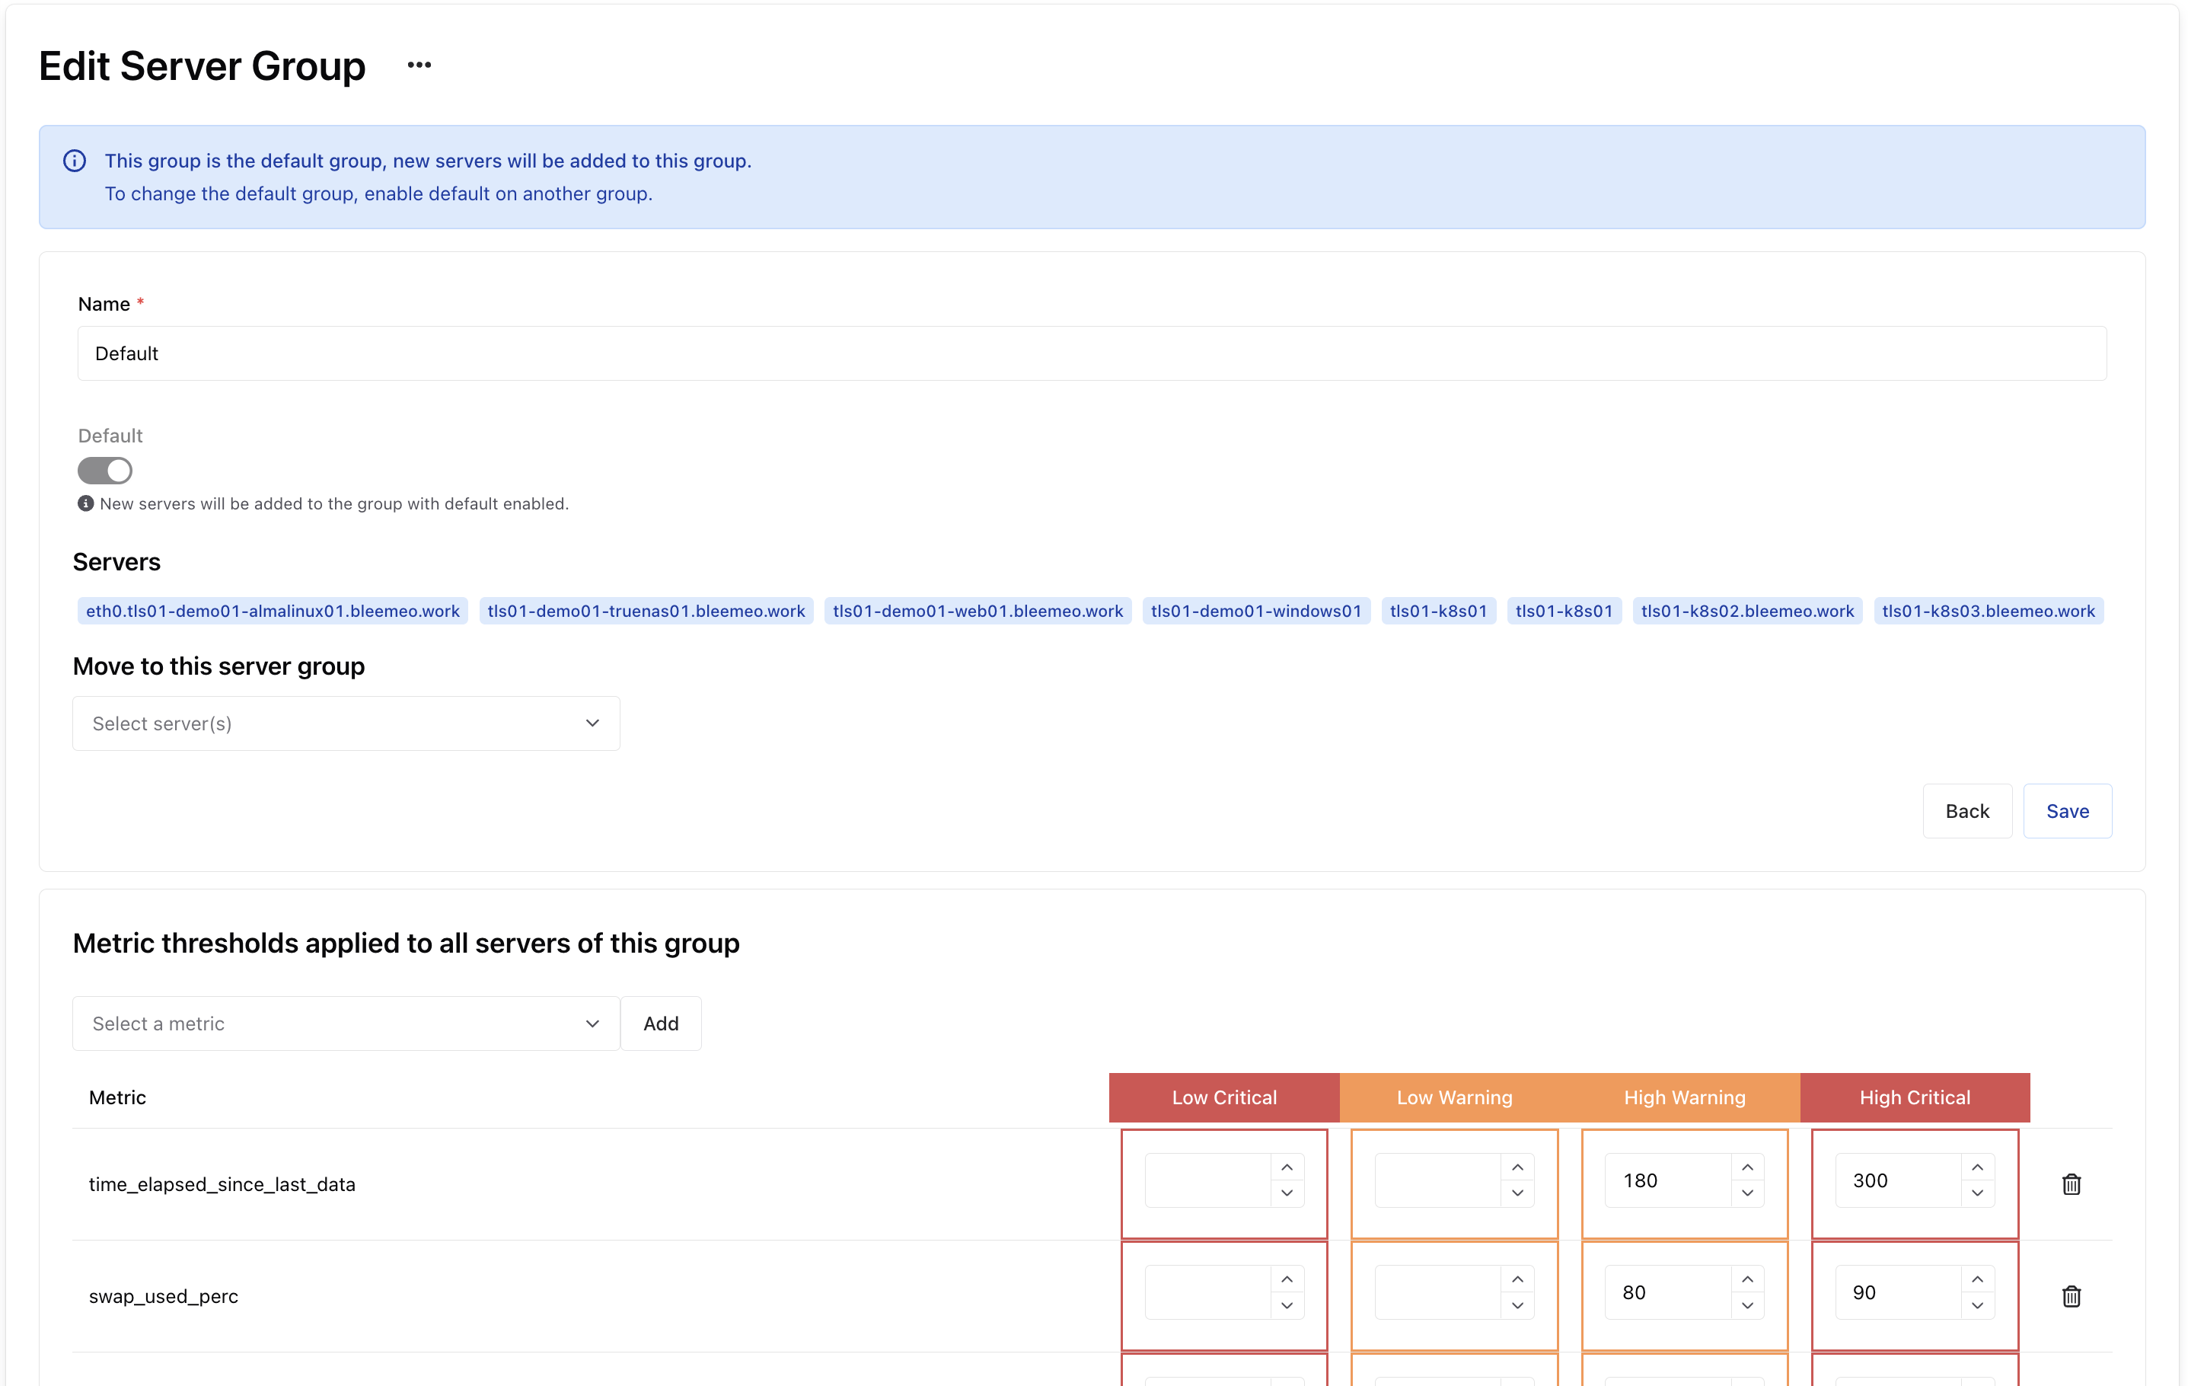Decrease swap_used_perc High Warning value
The height and width of the screenshot is (1386, 2188).
click(x=1747, y=1305)
